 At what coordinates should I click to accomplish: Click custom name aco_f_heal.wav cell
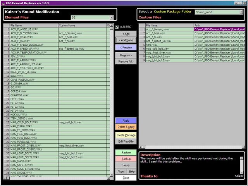coord(83,37)
